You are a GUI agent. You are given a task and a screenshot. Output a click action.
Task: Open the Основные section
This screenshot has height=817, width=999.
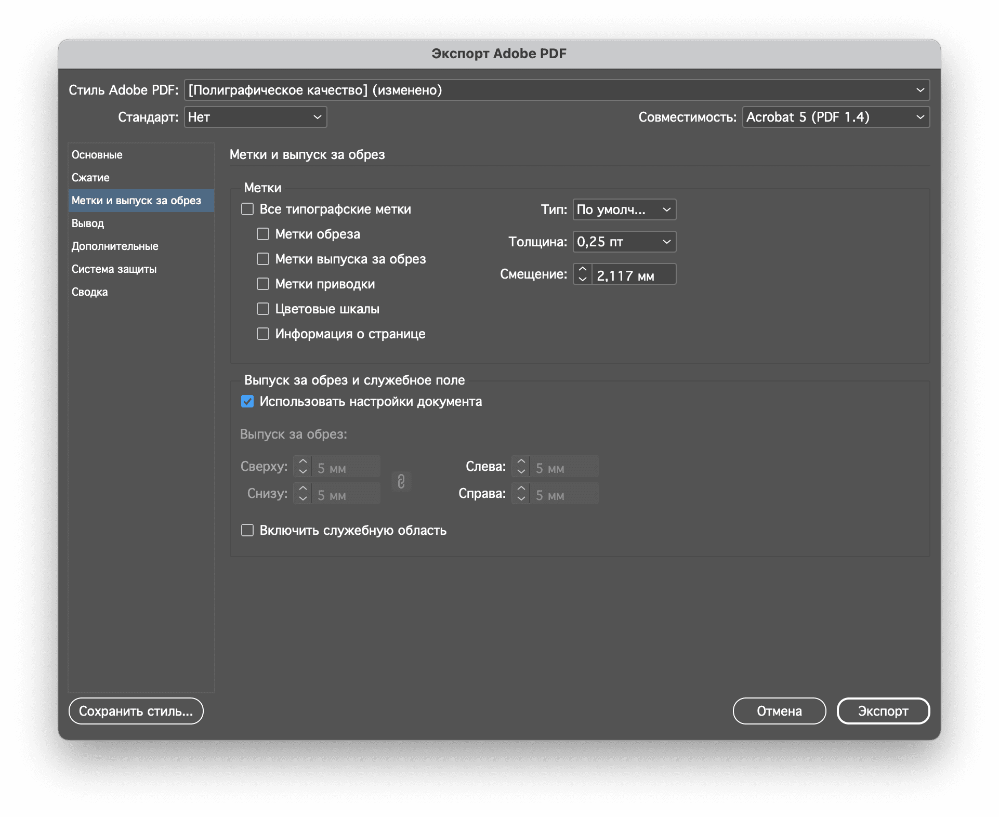[141, 155]
